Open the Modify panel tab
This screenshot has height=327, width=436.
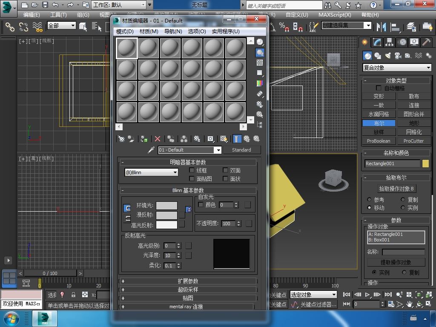[377, 42]
